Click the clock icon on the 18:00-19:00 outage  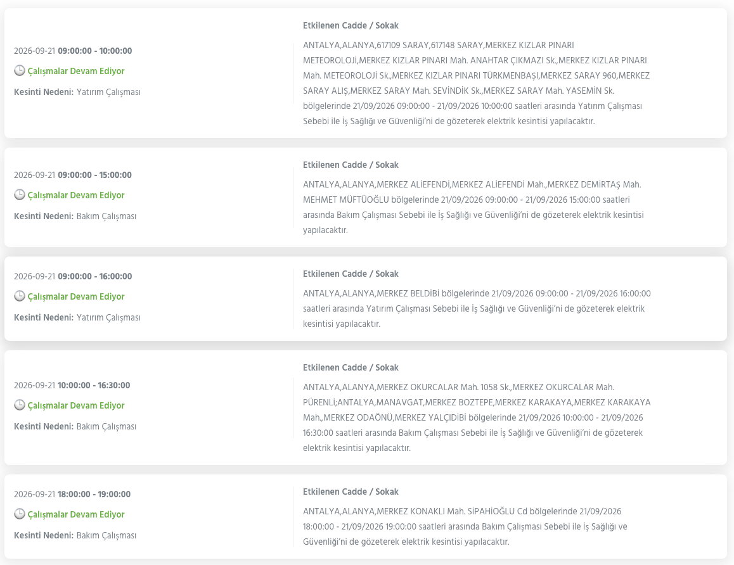pyautogui.click(x=19, y=514)
